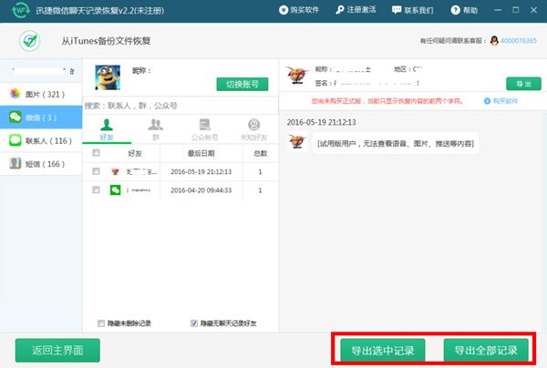547x368 pixels.
Task: Click 切换账号 button
Action: coord(243,84)
